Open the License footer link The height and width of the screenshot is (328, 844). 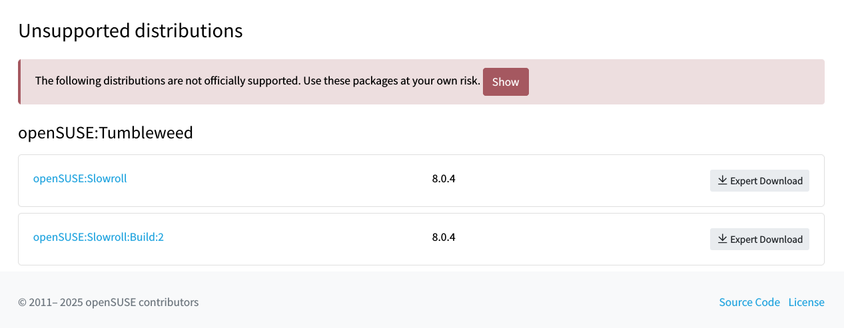coord(806,302)
